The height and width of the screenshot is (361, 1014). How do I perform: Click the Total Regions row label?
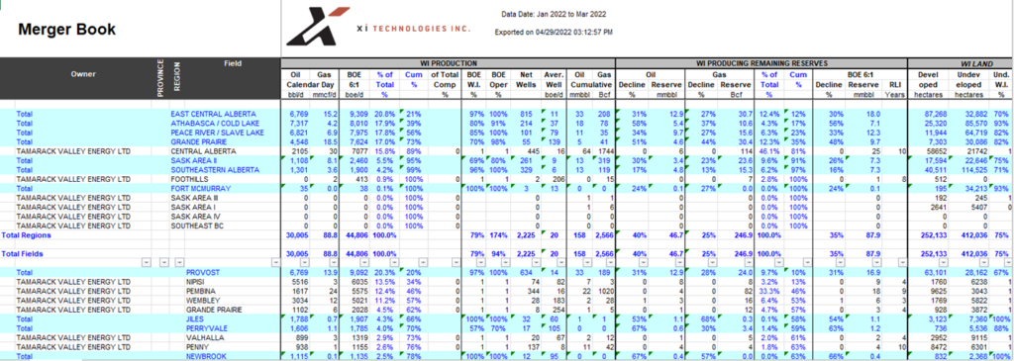pos(27,235)
